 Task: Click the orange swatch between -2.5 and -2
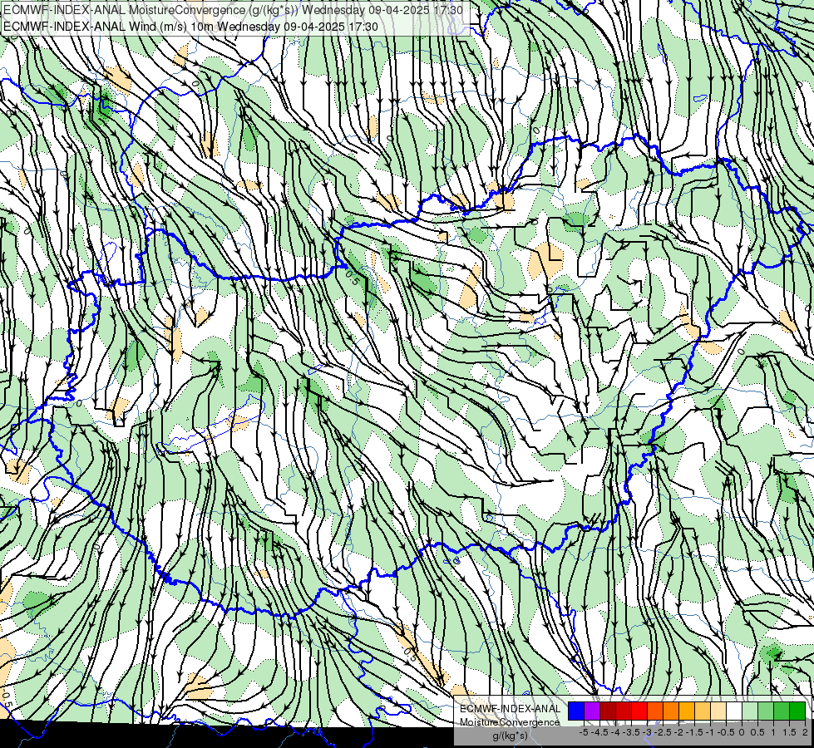pyautogui.click(x=671, y=711)
